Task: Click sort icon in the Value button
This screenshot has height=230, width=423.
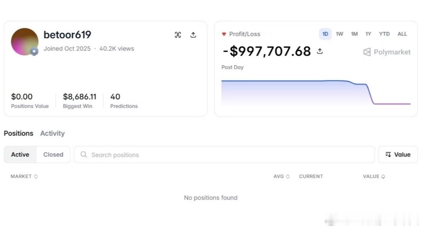Action: (x=388, y=154)
